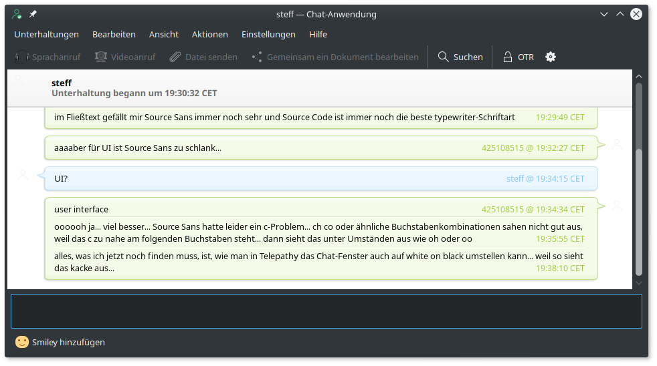Open the Aktionen menu
The width and height of the screenshot is (657, 366).
click(210, 34)
